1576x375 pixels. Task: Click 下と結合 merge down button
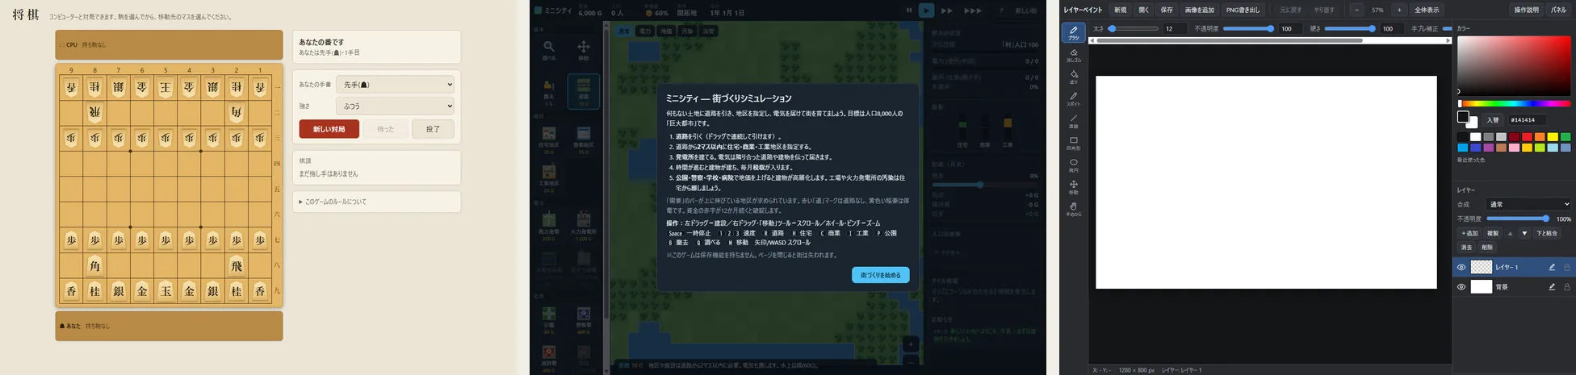pos(1547,233)
